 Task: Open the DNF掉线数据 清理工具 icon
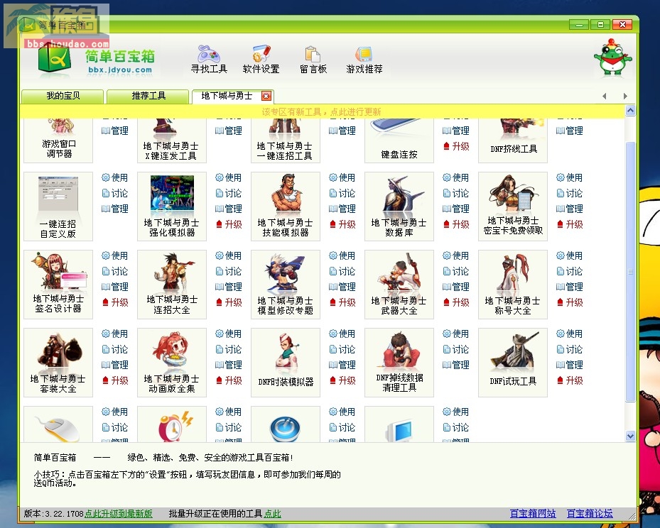pos(399,363)
